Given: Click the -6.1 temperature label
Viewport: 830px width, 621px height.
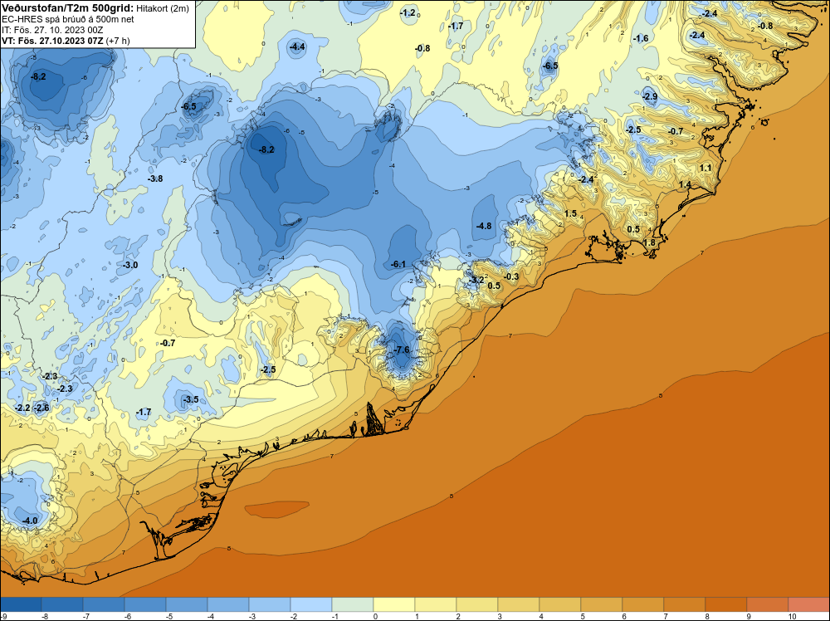Looking at the screenshot, I should pos(398,264).
